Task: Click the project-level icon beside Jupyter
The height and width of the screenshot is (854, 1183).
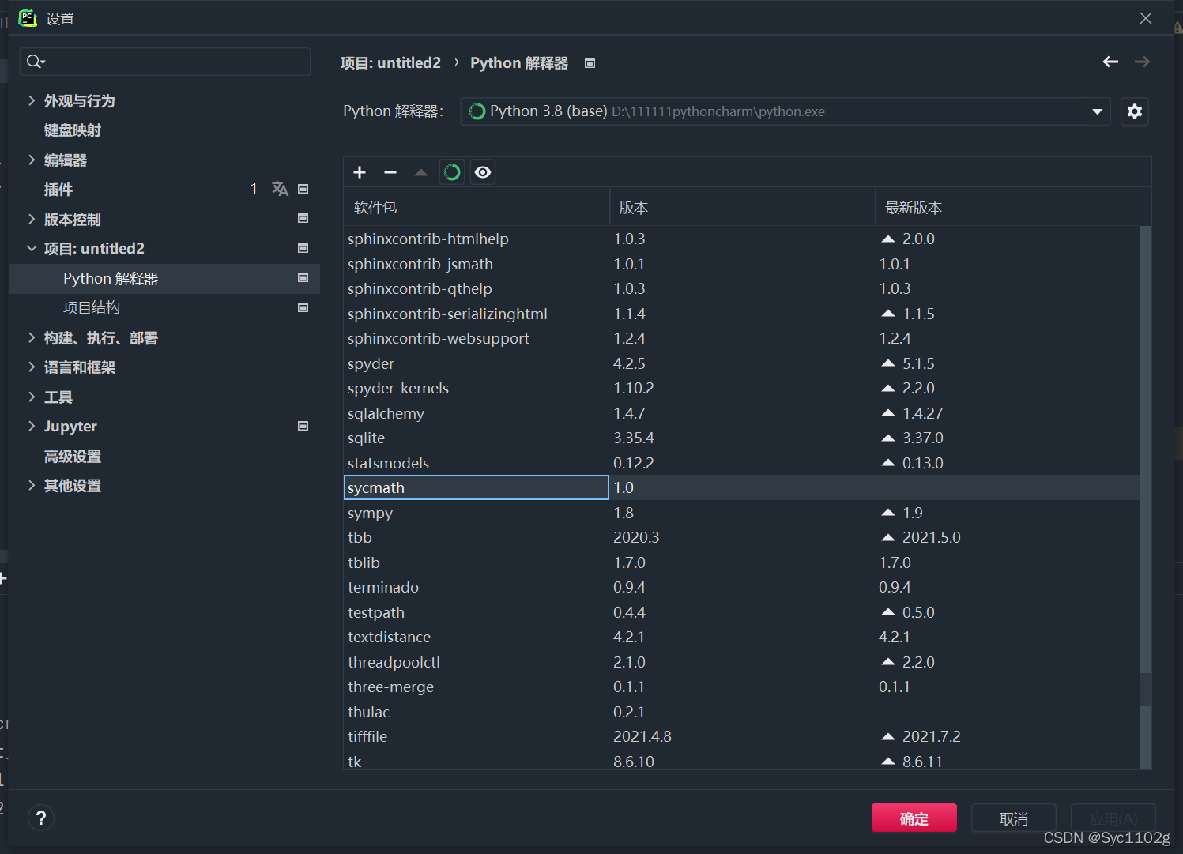Action: [303, 426]
